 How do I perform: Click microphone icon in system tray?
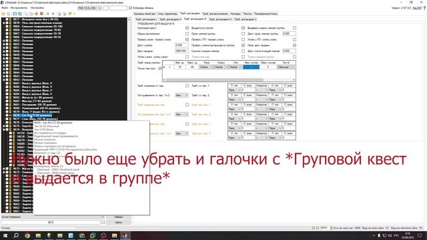click(379, 235)
